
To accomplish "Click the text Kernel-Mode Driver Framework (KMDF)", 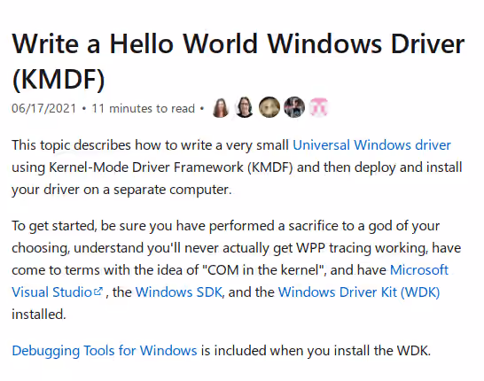I will (x=171, y=167).
